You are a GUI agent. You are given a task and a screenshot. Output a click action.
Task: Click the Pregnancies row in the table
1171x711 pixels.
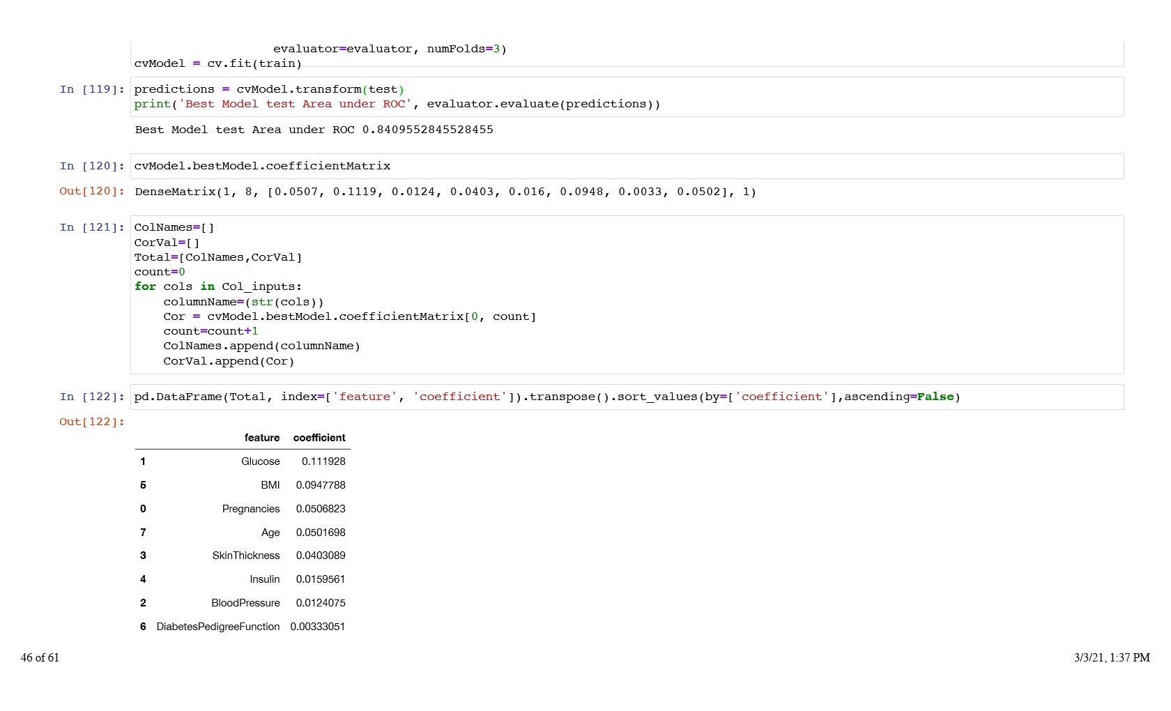250,509
